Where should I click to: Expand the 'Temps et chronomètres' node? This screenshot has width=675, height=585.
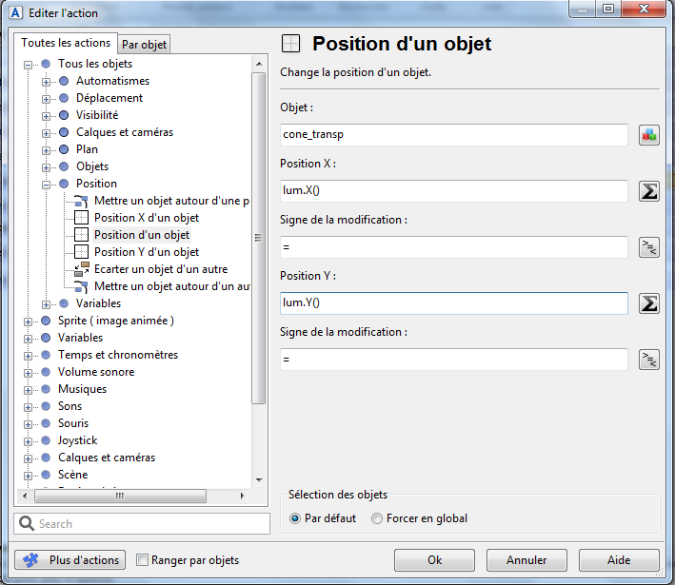[x=28, y=356]
